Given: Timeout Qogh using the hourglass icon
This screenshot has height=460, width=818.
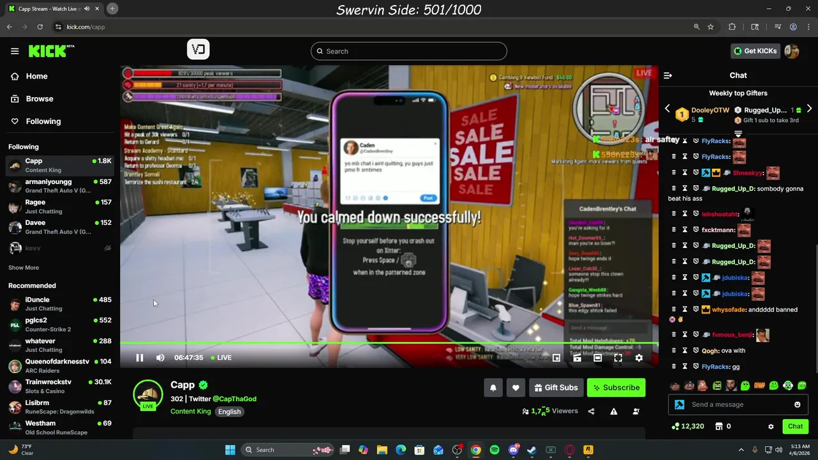Looking at the screenshot, I should tap(684, 351).
